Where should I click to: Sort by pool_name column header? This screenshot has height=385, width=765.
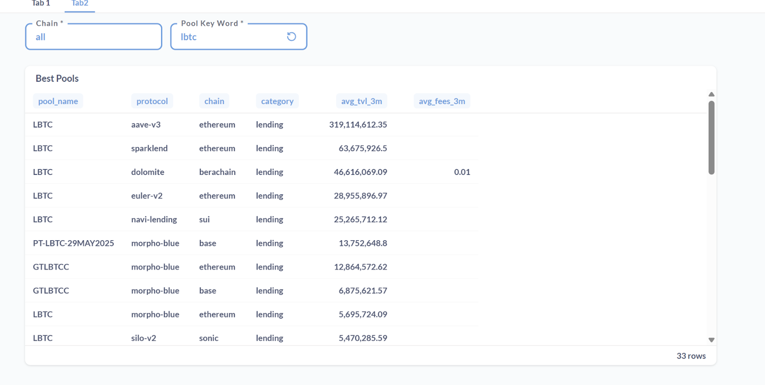58,101
